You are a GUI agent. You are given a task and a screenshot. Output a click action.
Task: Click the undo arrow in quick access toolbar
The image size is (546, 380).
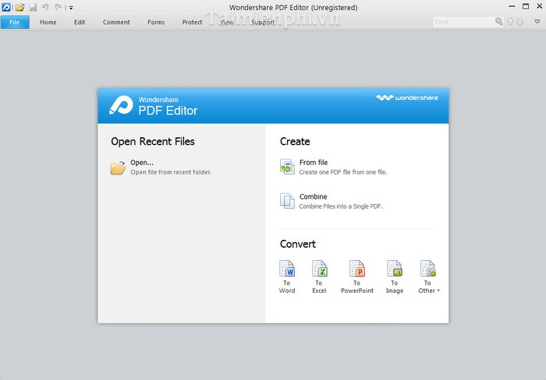coord(45,7)
